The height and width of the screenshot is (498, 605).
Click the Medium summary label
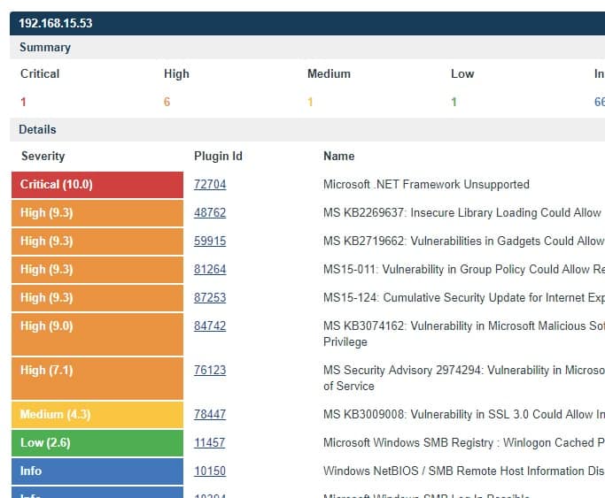coord(329,73)
